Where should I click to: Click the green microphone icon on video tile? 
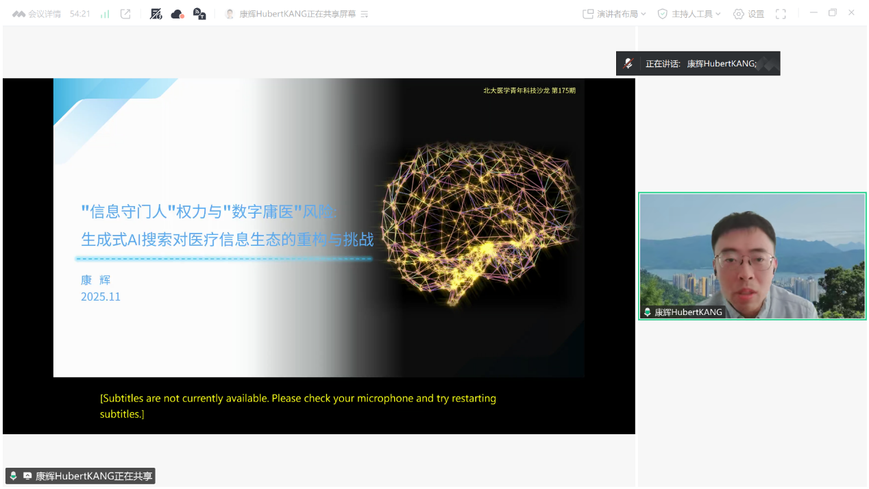point(647,312)
